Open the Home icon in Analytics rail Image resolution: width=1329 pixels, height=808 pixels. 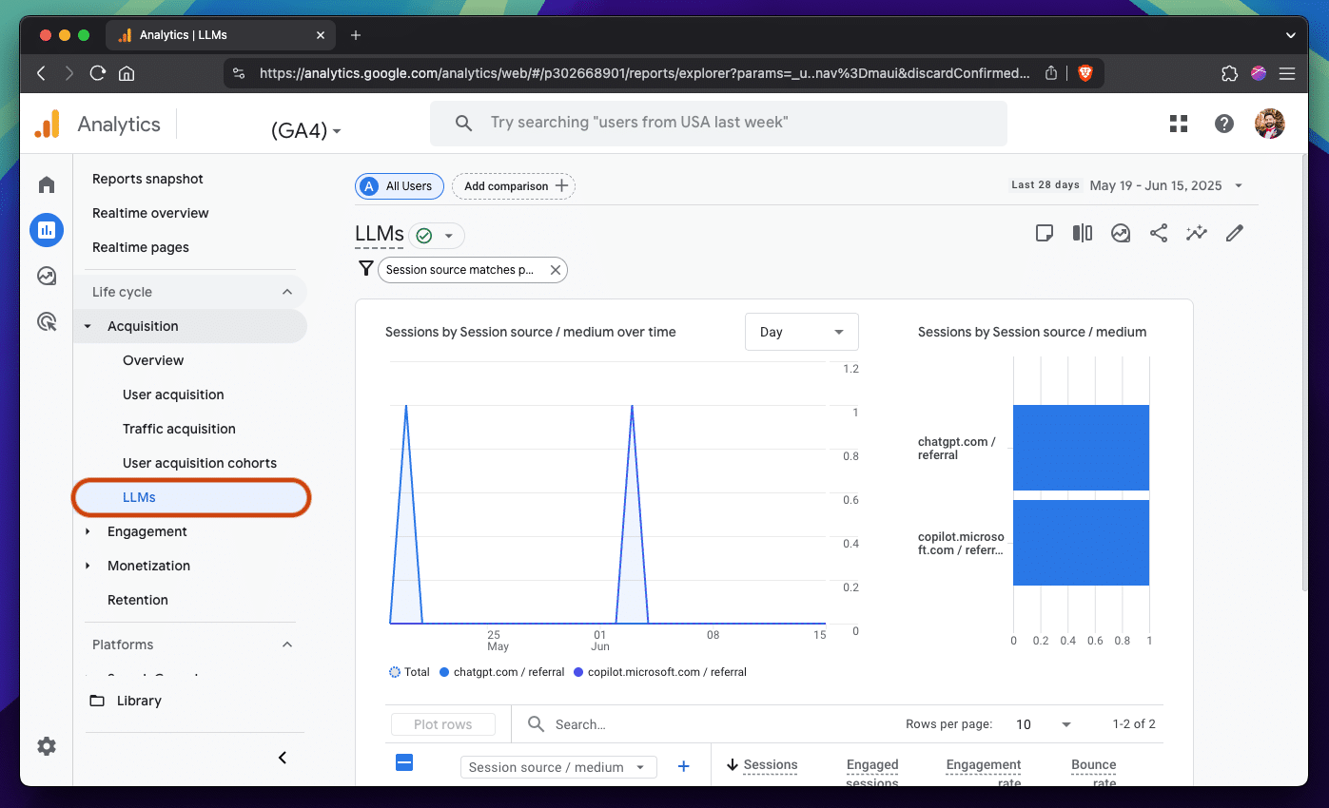click(x=47, y=184)
